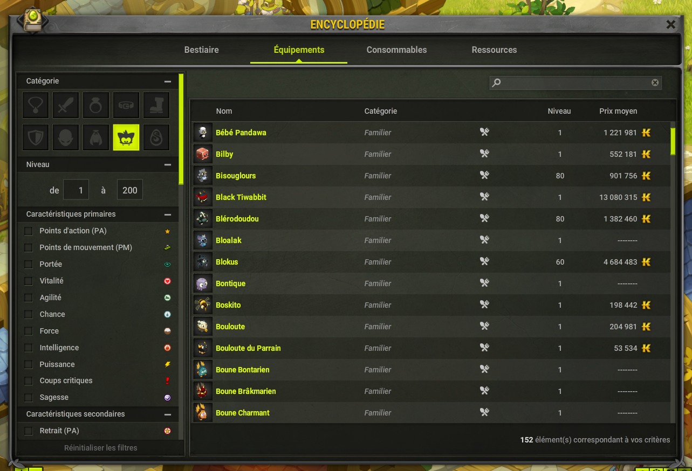Screen dimensions: 692x471
Task: Open the Ressources tab
Action: (x=494, y=50)
